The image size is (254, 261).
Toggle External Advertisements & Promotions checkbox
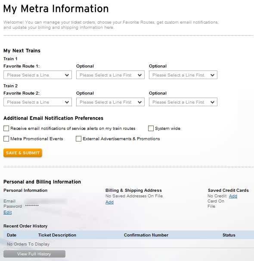coord(78,138)
